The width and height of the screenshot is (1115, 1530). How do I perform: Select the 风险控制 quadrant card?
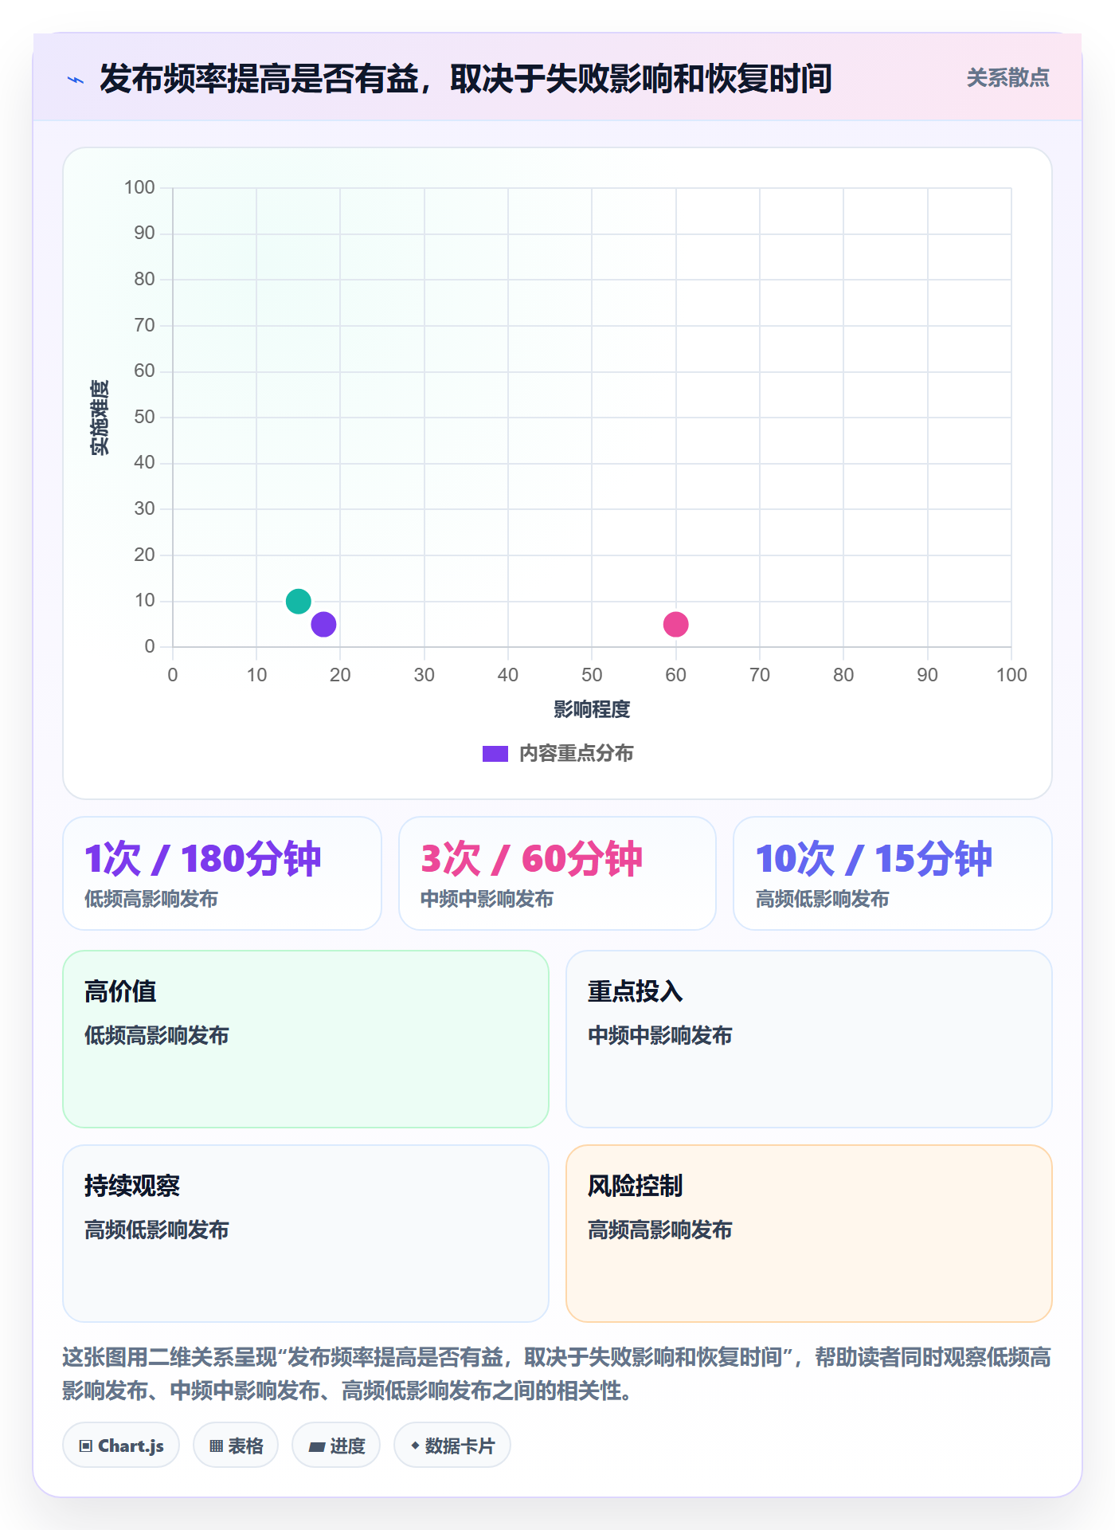click(x=809, y=1234)
